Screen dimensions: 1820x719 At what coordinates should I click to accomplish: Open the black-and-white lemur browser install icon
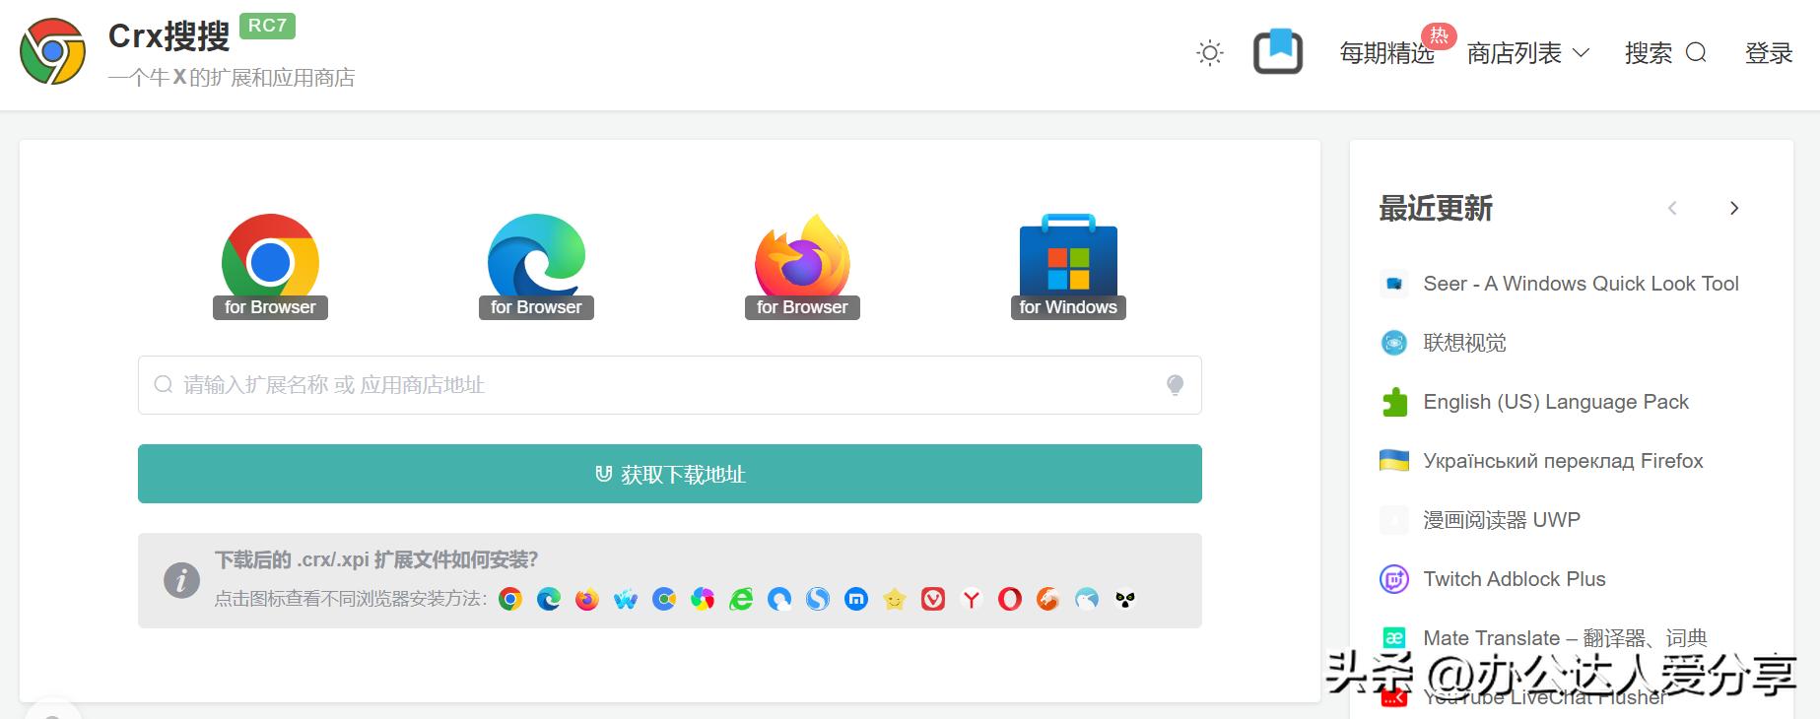[x=1125, y=599]
